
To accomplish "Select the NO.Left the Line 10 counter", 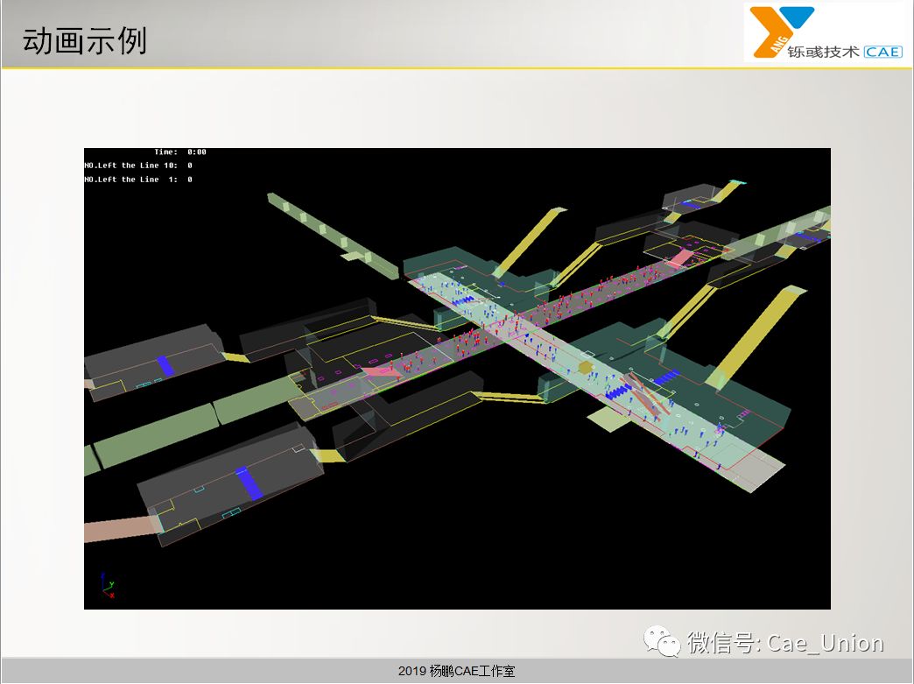I will pyautogui.click(x=138, y=166).
